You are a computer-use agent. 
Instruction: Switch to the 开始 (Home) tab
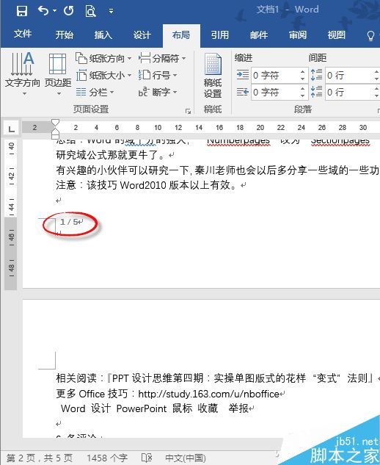pos(64,35)
